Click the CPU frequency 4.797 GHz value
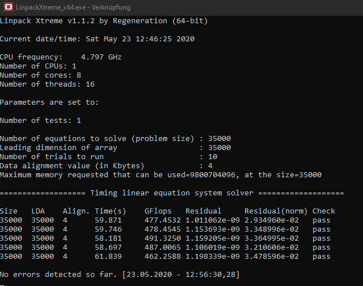Screen dimensions: 363x286 [x=101, y=57]
